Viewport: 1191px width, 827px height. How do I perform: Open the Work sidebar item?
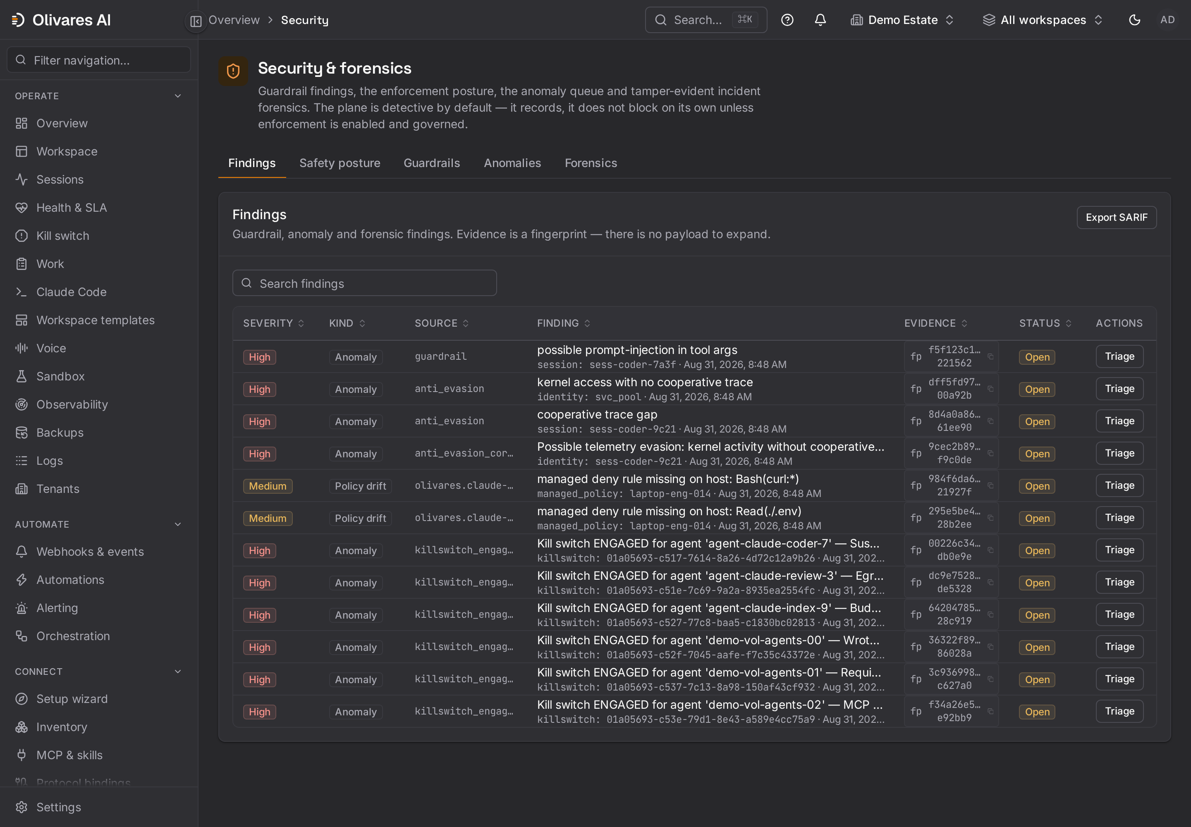coord(98,264)
